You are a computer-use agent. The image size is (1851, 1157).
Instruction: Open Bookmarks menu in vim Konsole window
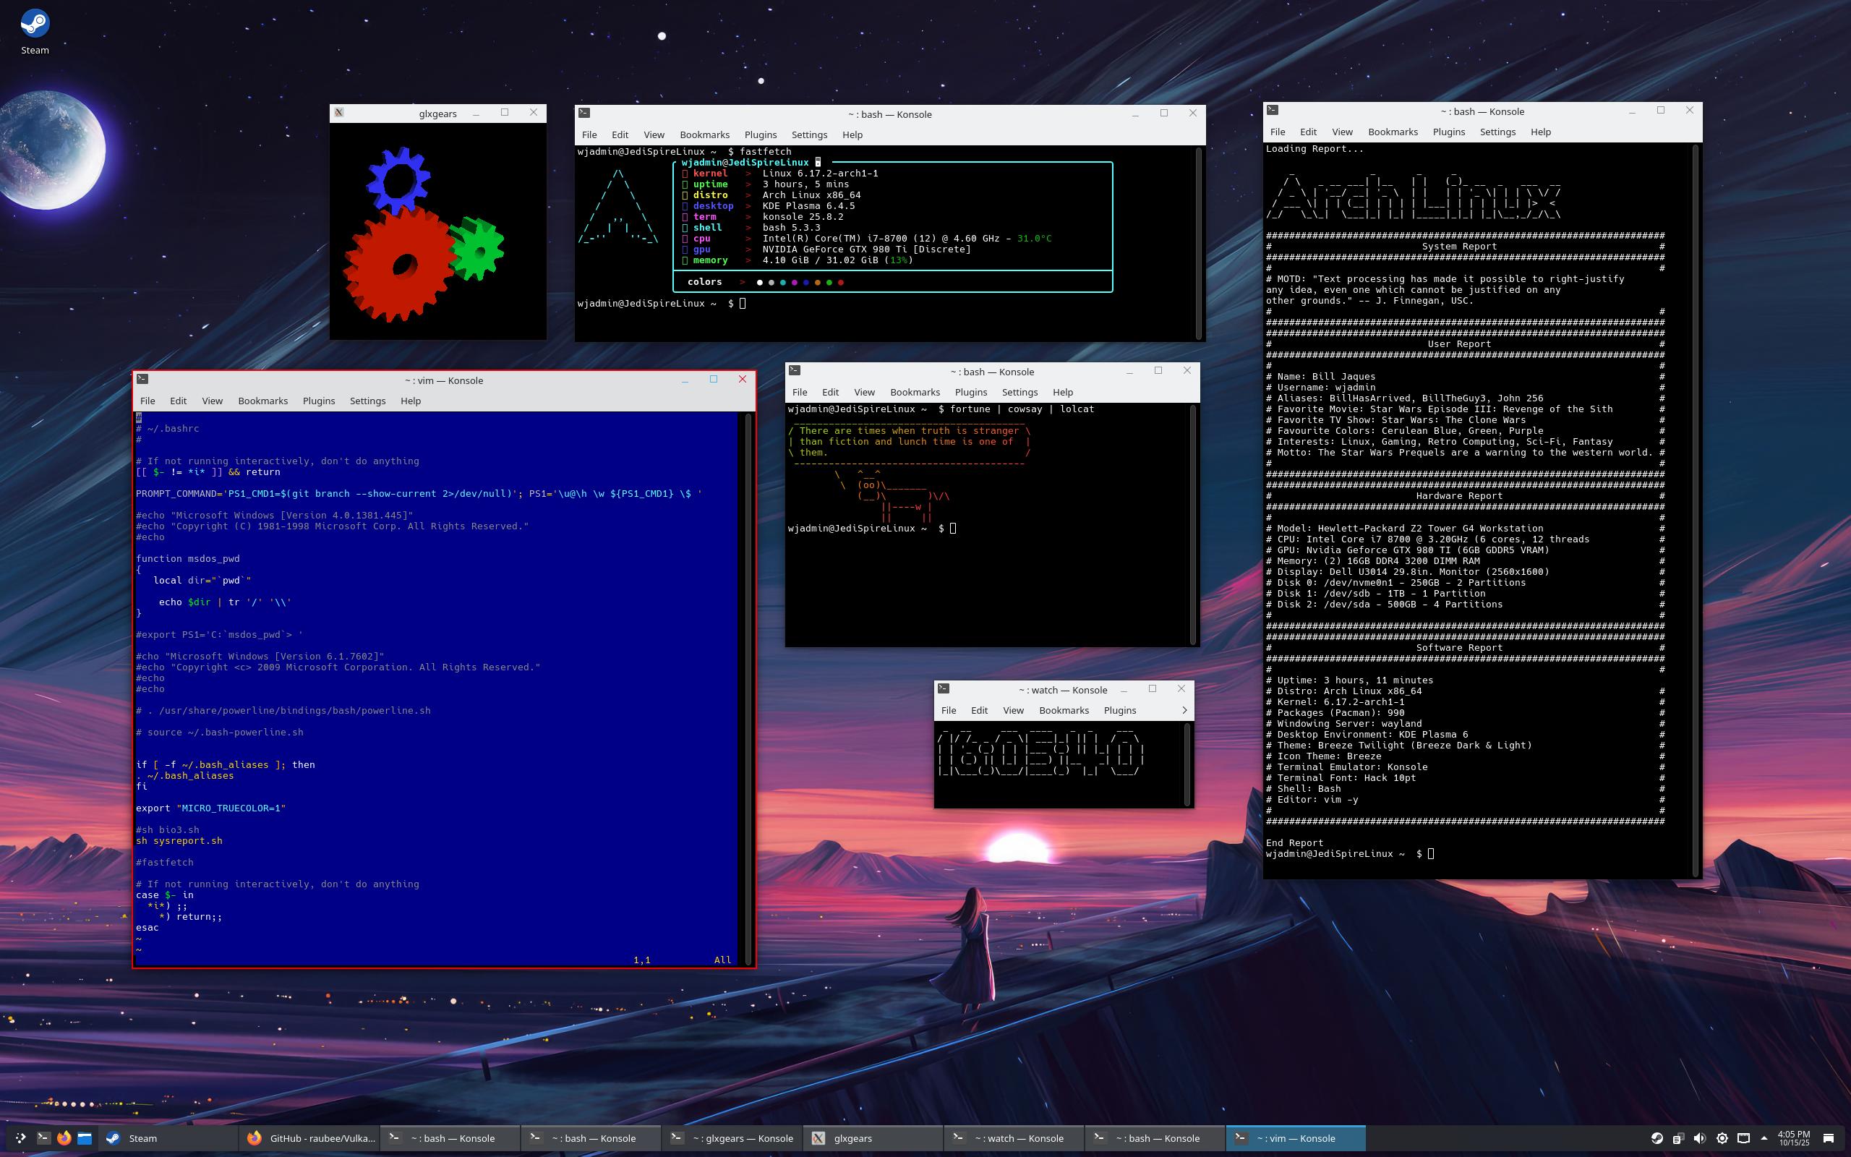coord(262,401)
